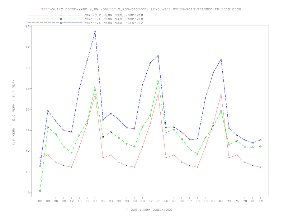This screenshot has width=284, height=219.
Task: Click the green circle marker at hour 45
Action: (158, 82)
